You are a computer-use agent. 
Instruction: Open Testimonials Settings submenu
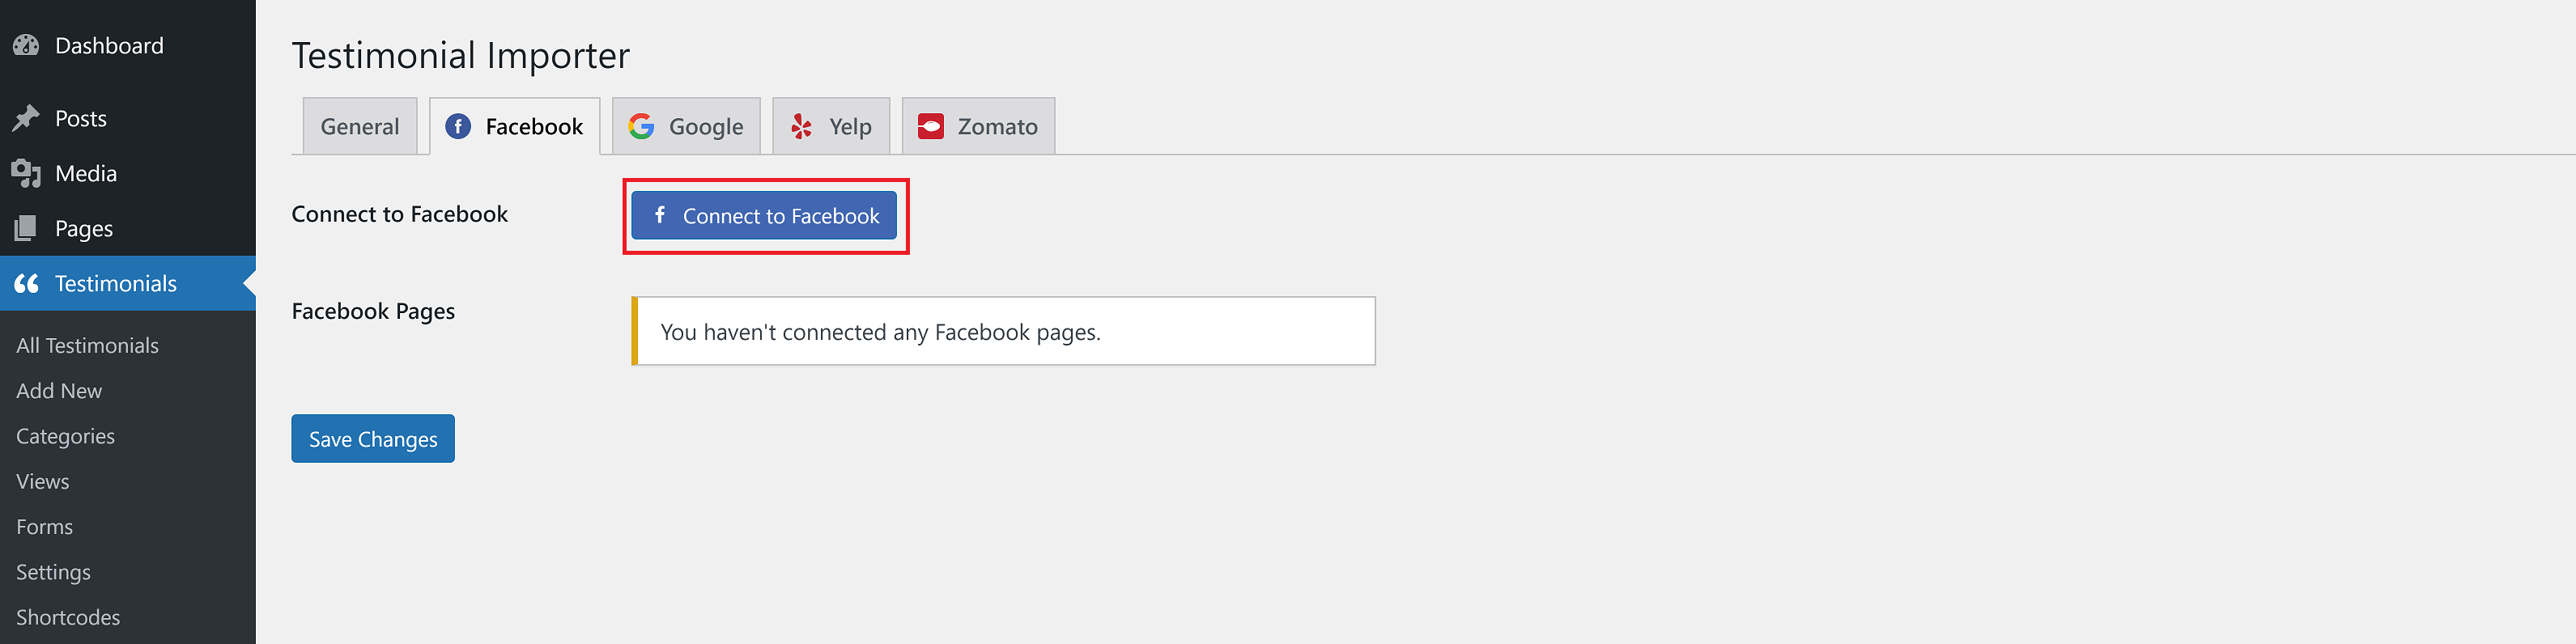53,572
